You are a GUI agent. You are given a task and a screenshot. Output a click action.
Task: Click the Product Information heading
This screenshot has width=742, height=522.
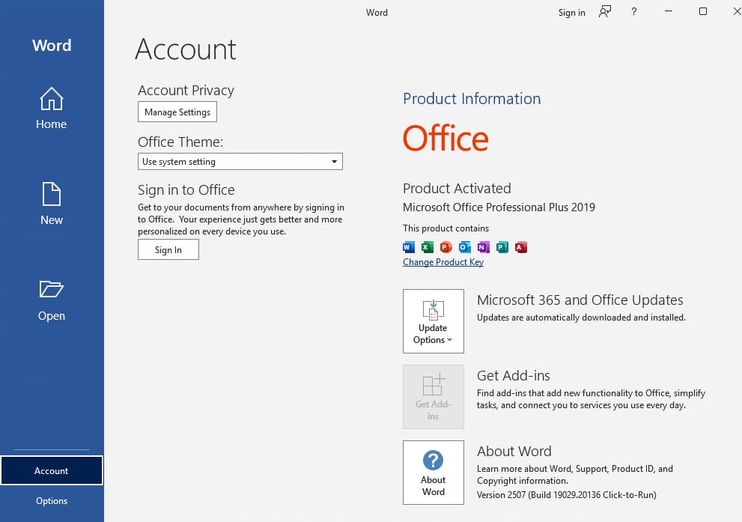(472, 98)
